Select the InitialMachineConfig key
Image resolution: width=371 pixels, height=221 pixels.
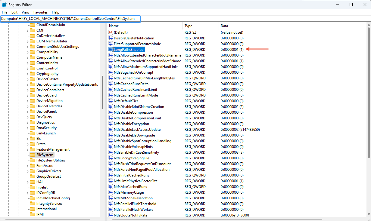53,198
